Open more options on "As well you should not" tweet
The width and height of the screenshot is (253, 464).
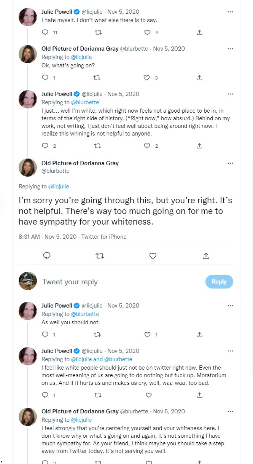click(230, 306)
